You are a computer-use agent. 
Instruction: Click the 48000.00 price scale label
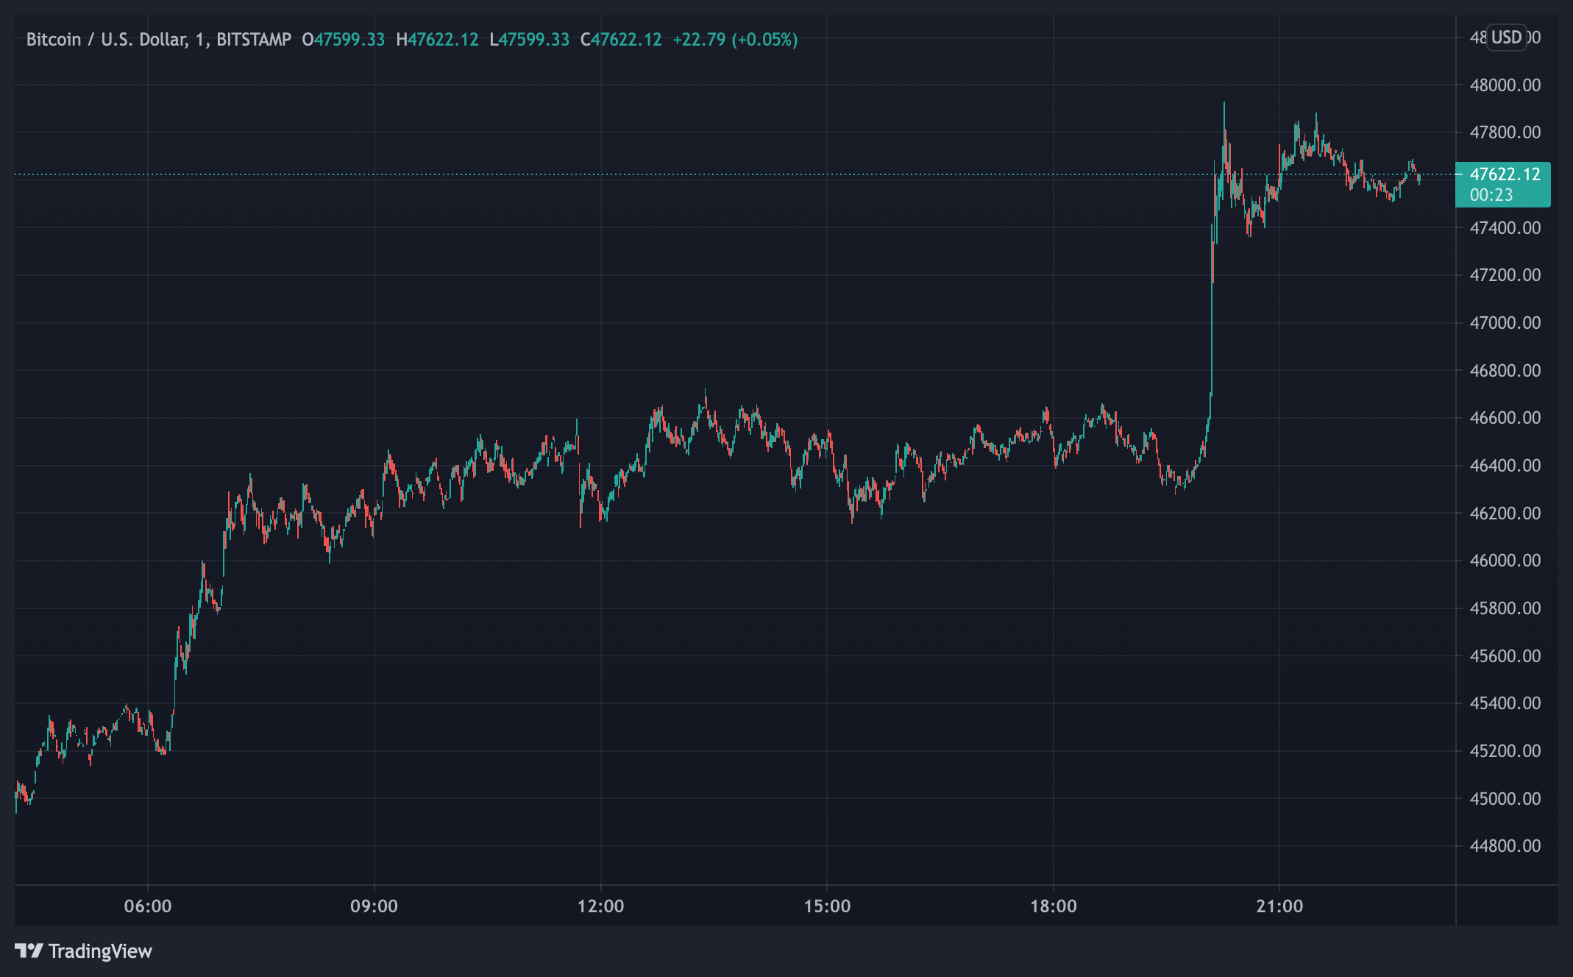(1505, 85)
